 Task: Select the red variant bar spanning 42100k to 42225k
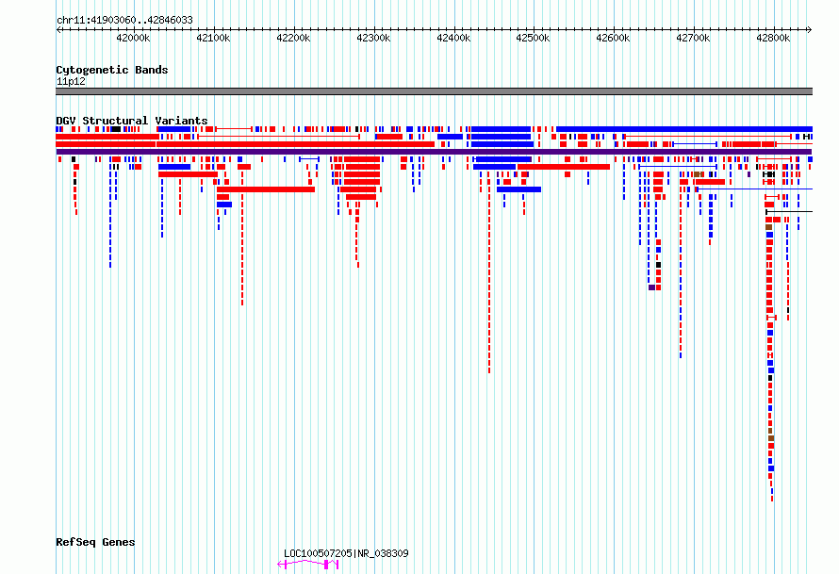coord(266,189)
